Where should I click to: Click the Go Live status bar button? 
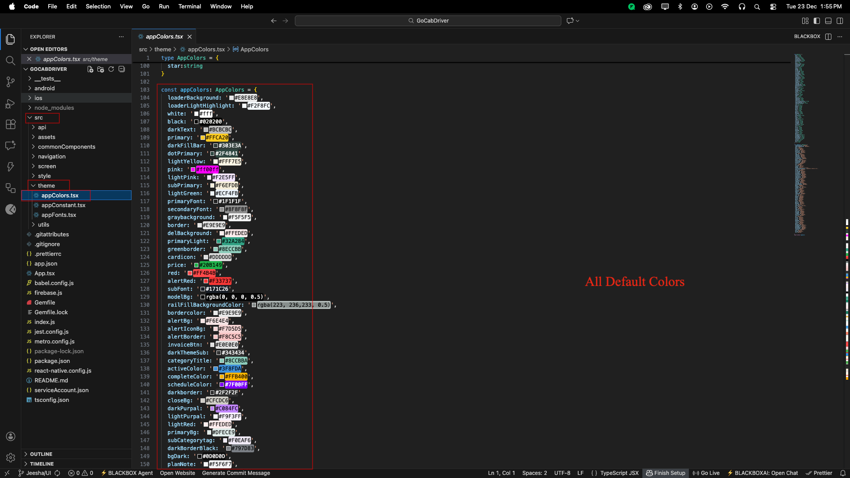[706, 473]
